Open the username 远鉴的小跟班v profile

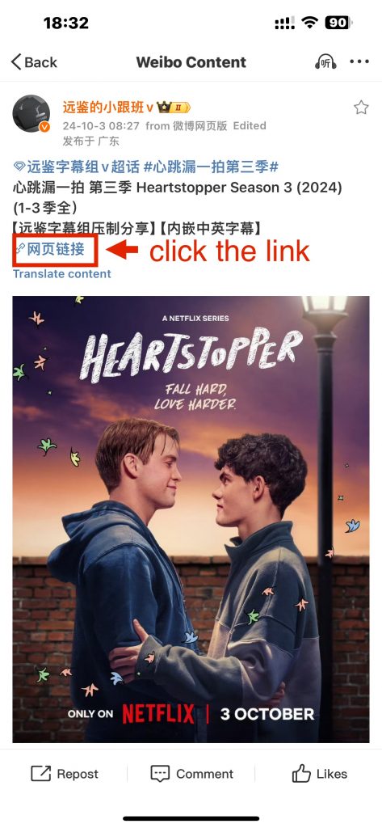click(x=108, y=108)
